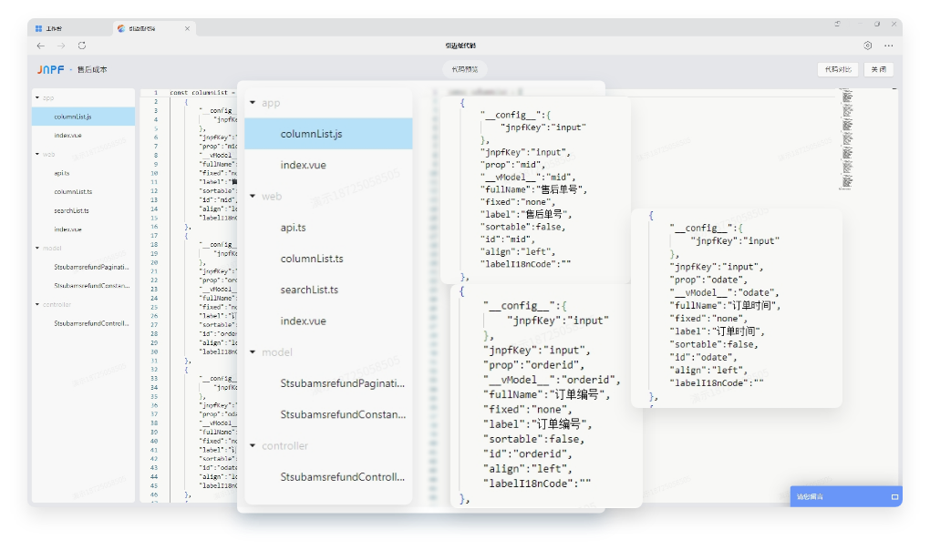Collapse the controller folder in left file panel
Viewport: 930px width, 550px height.
(37, 304)
